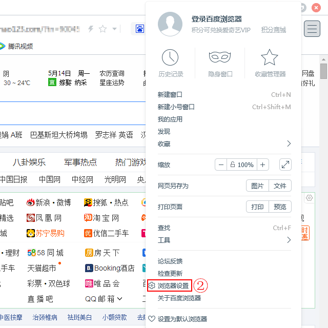Click hot search 巴基斯坦大桥垮塌
Screen dimensions: 328x328
pos(59,135)
